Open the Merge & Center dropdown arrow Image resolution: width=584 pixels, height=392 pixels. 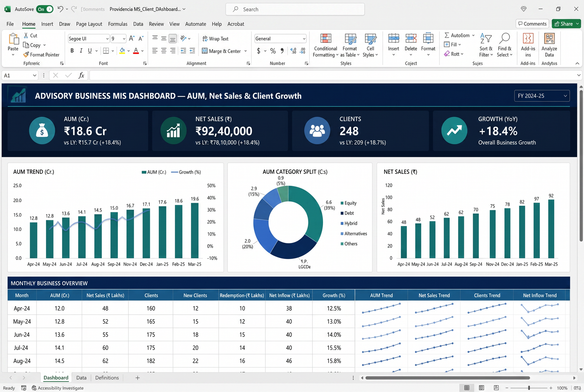pyautogui.click(x=245, y=51)
